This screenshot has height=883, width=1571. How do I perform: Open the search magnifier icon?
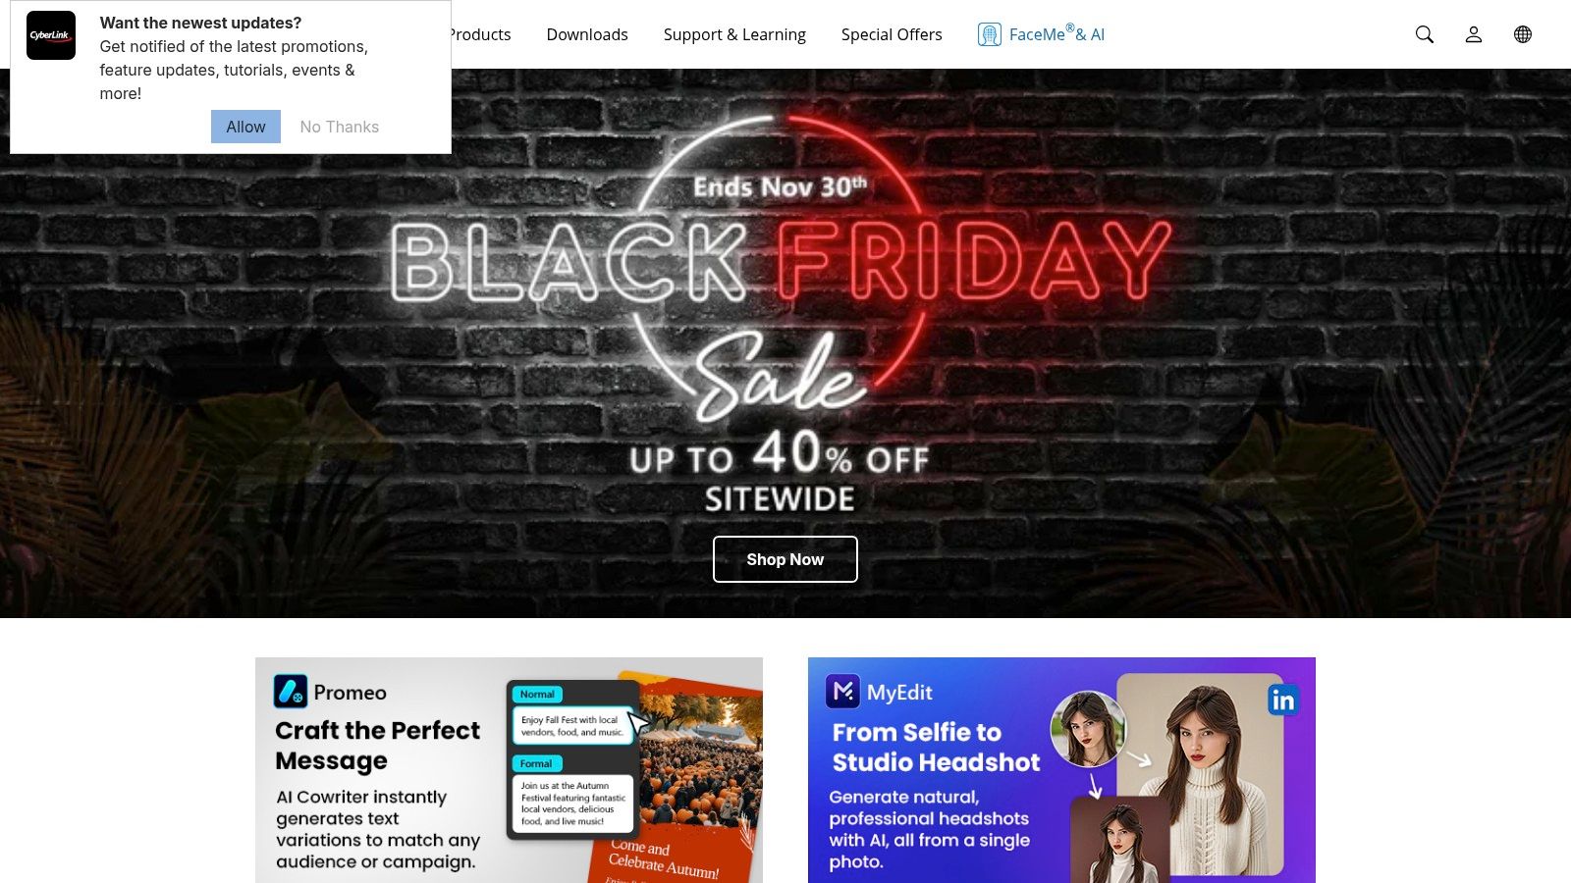coord(1425,34)
